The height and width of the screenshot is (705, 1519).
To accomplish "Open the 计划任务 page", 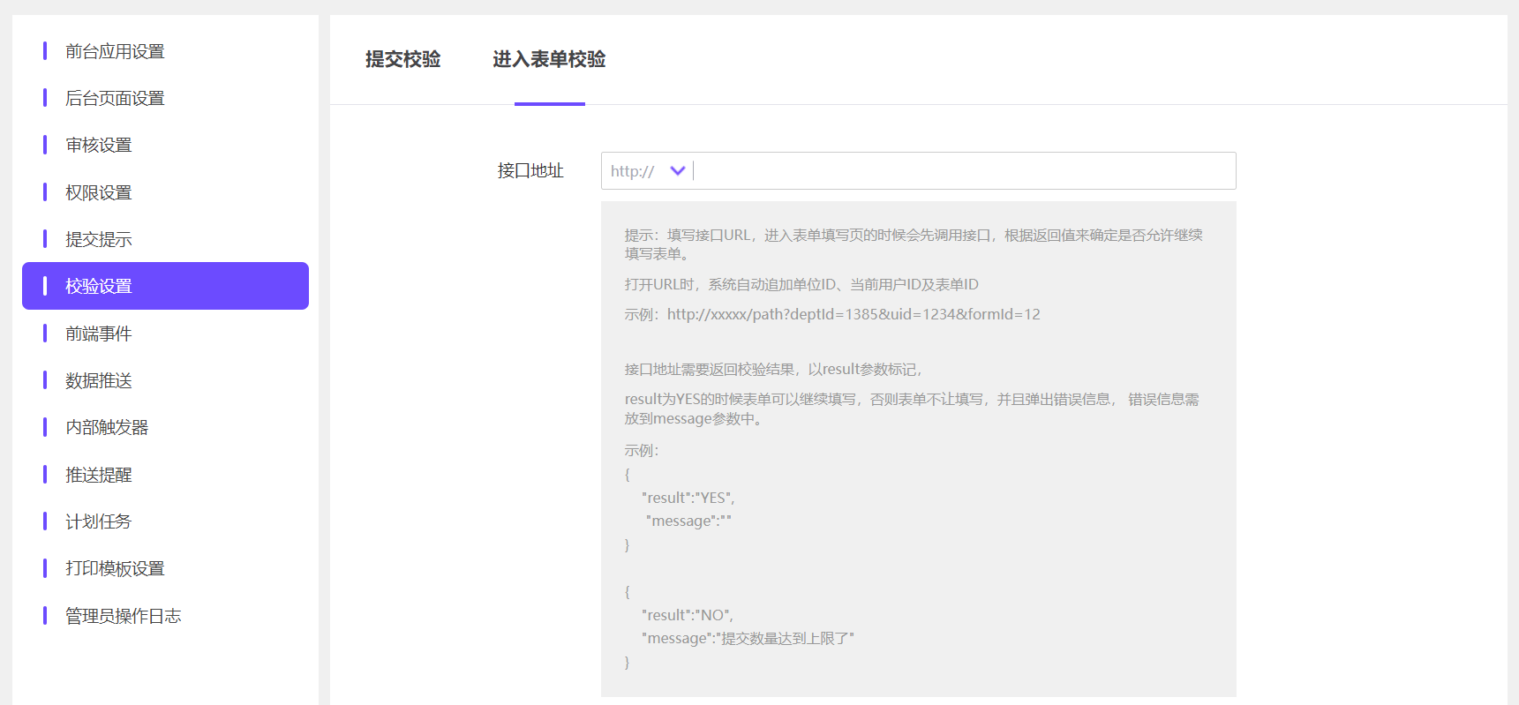I will click(99, 521).
